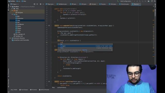Collapse the src folder
This screenshot has height=93, width=165.
click(12, 14)
